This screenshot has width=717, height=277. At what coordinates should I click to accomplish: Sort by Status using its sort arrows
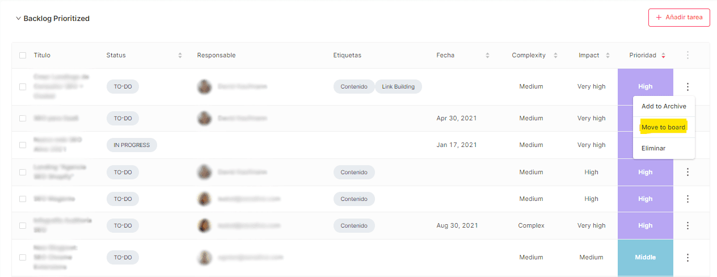click(x=180, y=55)
